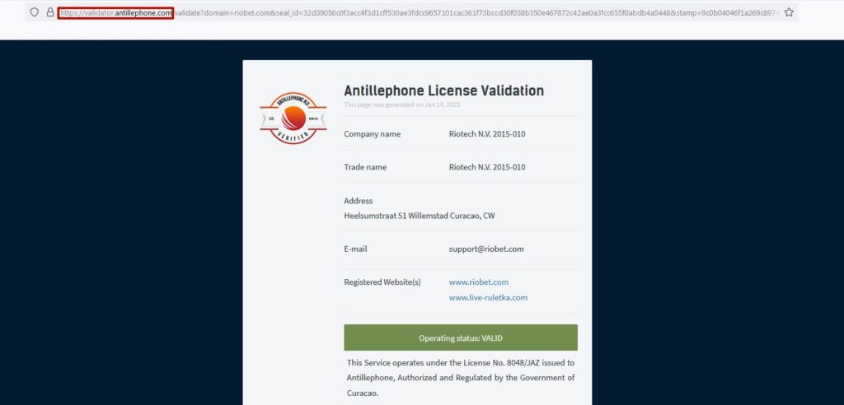Click the Antillephone License Validation heading
The image size is (844, 405).
(444, 91)
